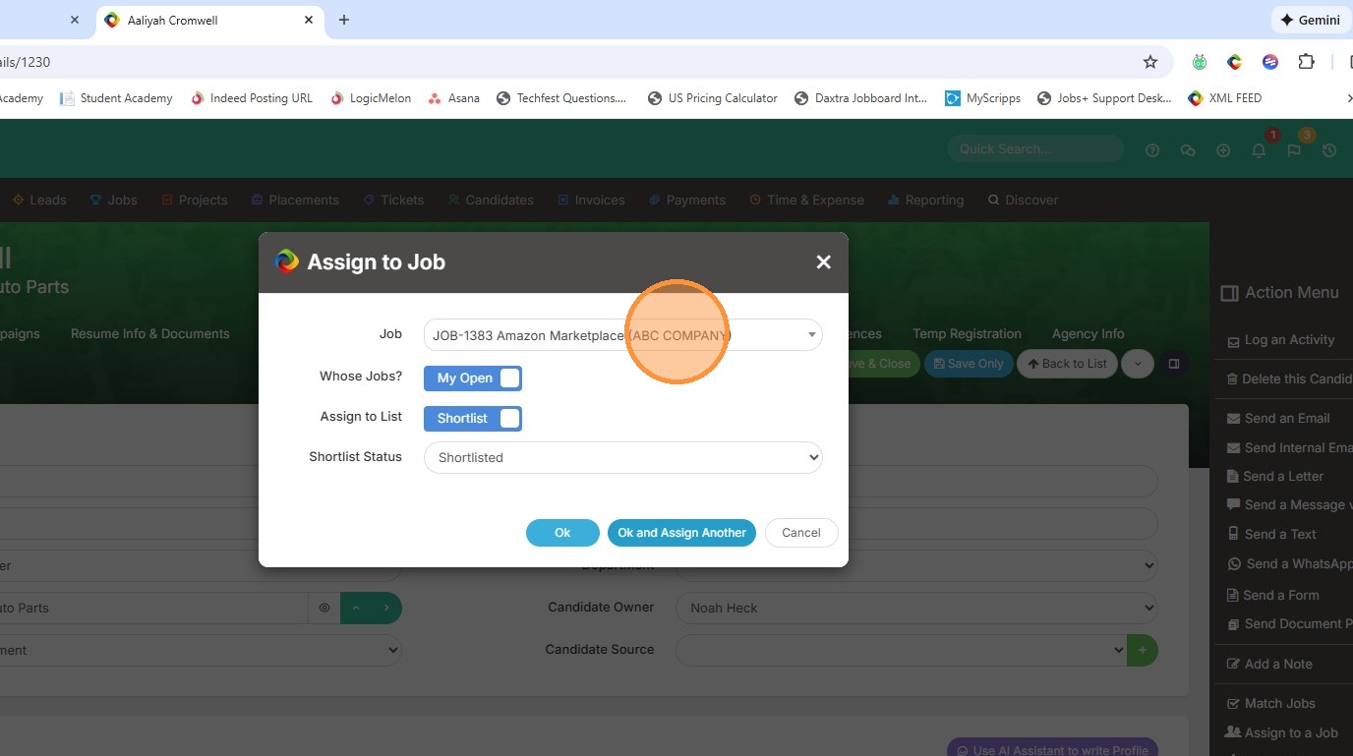Open the Job selection dropdown
1353x756 pixels.
pos(623,335)
